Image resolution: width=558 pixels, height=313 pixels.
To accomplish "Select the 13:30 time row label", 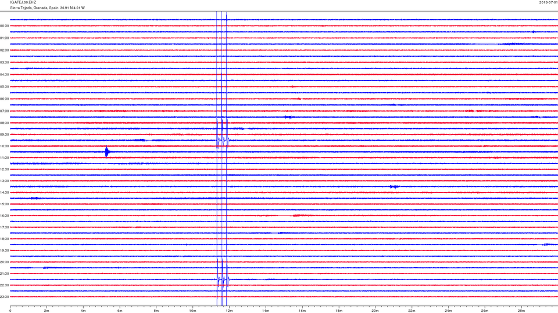I will pyautogui.click(x=5, y=181).
